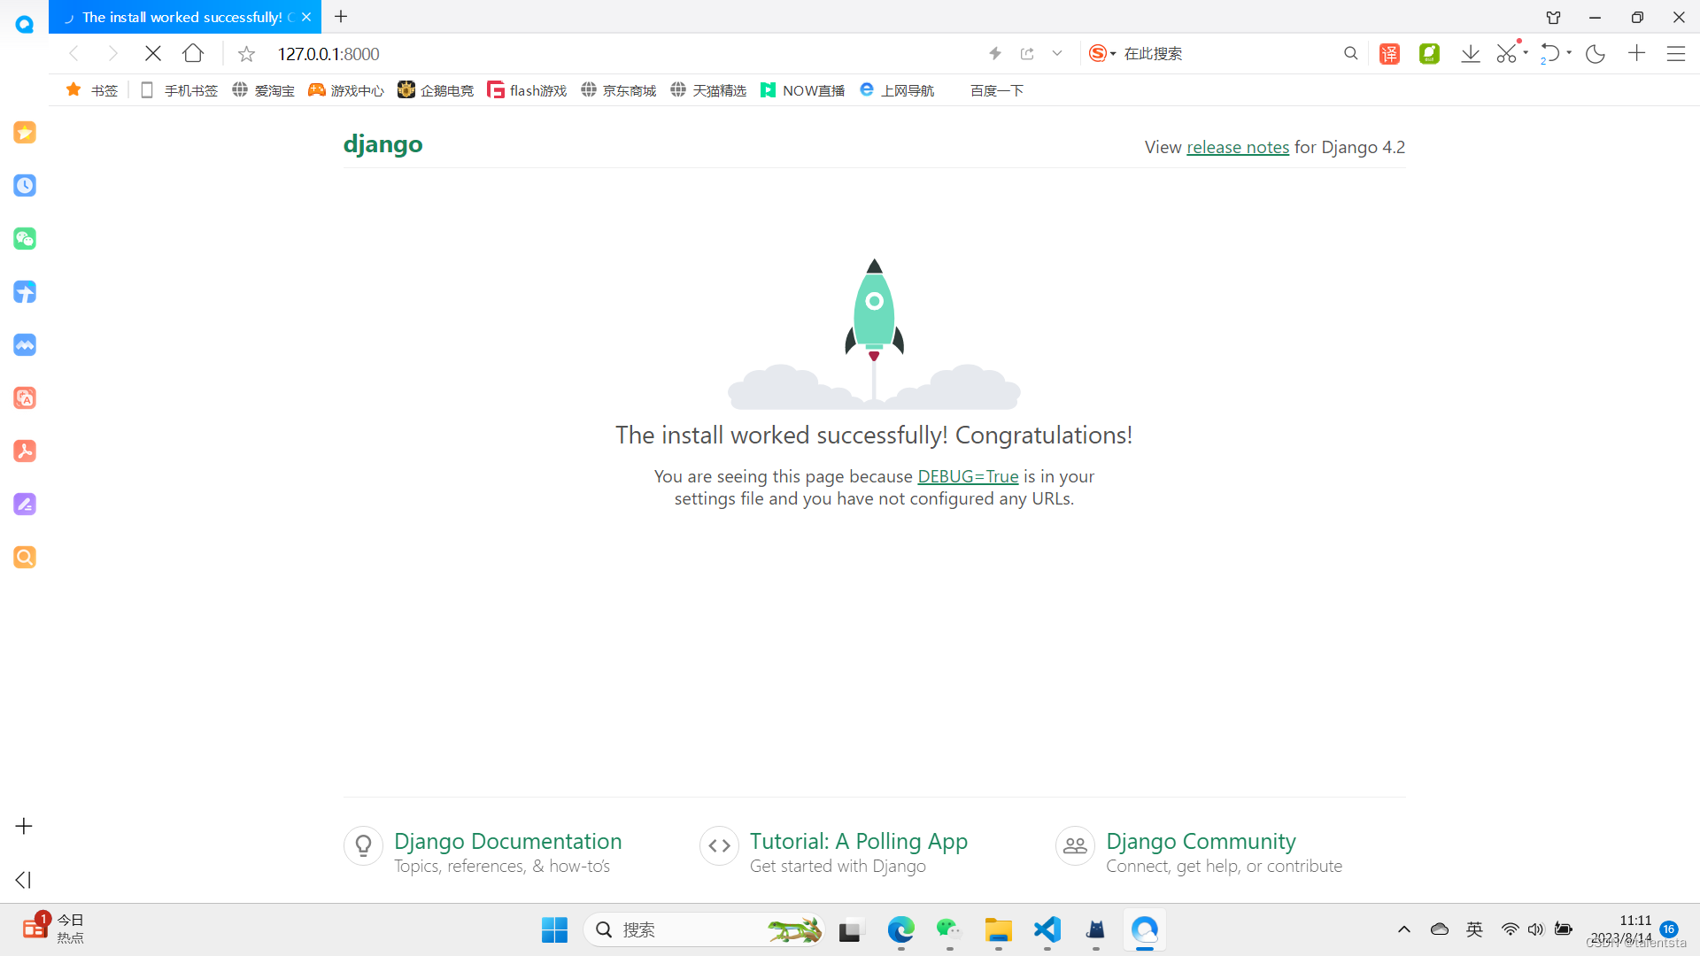Click the back navigation arrow
The width and height of the screenshot is (1700, 956).
[75, 54]
